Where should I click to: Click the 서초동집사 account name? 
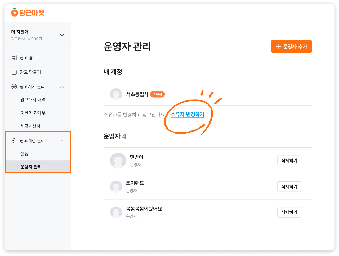137,94
